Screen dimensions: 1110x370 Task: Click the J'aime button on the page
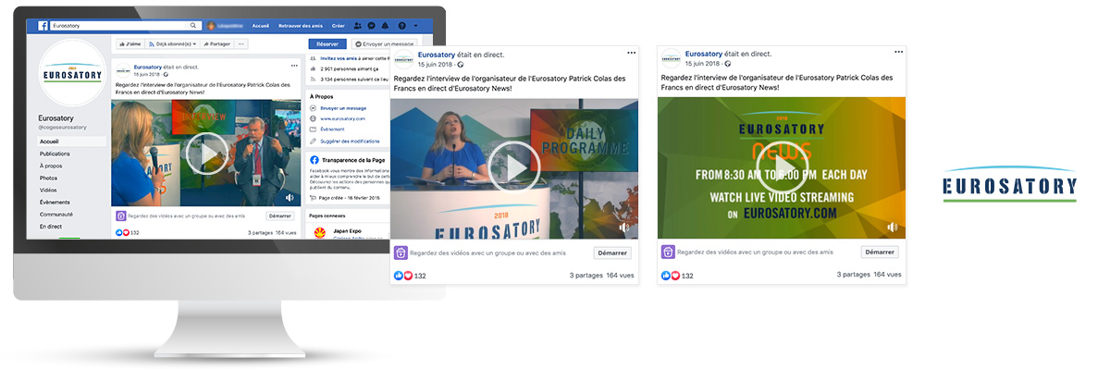click(129, 43)
